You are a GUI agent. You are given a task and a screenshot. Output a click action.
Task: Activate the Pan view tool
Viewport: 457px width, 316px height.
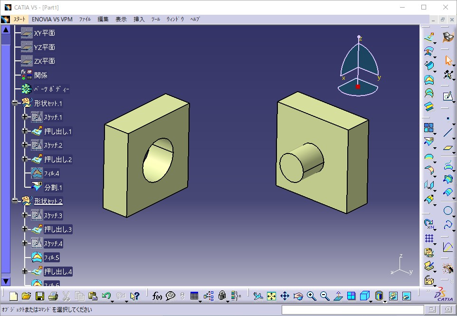coord(285,296)
